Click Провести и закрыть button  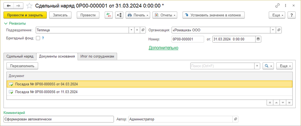(25, 15)
